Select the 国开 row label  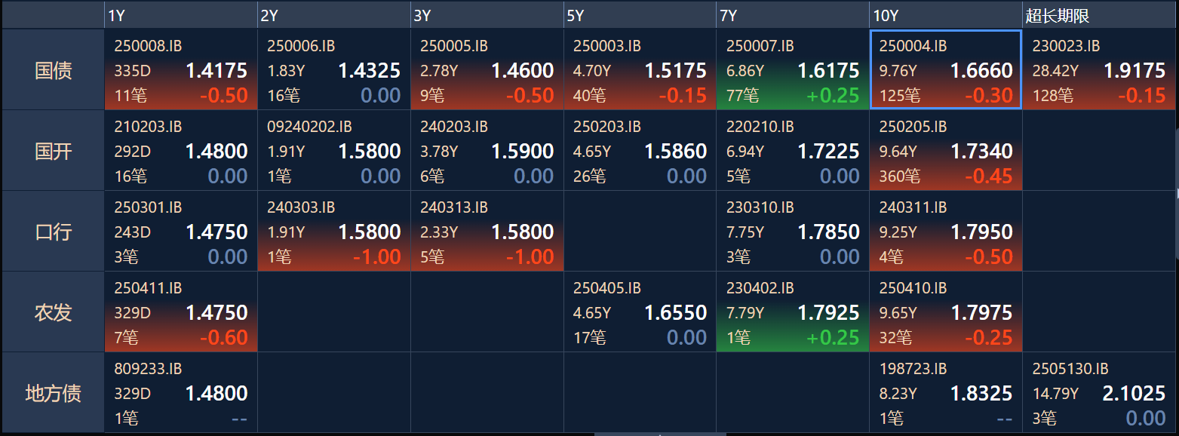tap(53, 151)
